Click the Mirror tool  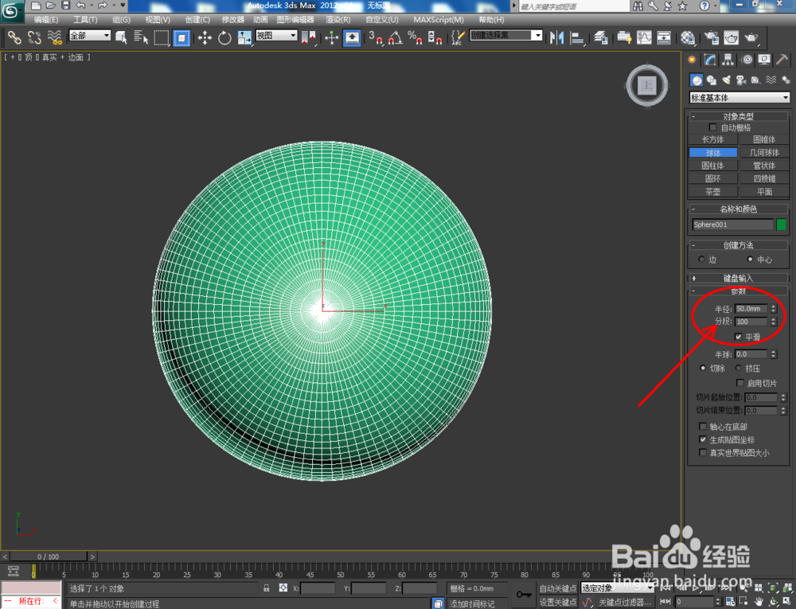[557, 37]
